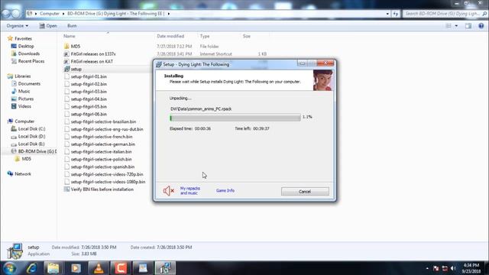The height and width of the screenshot is (275, 489).
Task: Select Local Disk (E:)
Action: pyautogui.click(x=31, y=144)
